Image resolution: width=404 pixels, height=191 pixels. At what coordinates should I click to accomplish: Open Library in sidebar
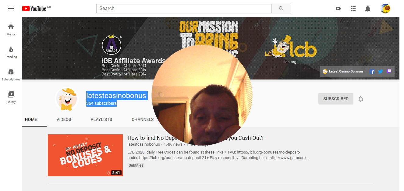pyautogui.click(x=11, y=97)
